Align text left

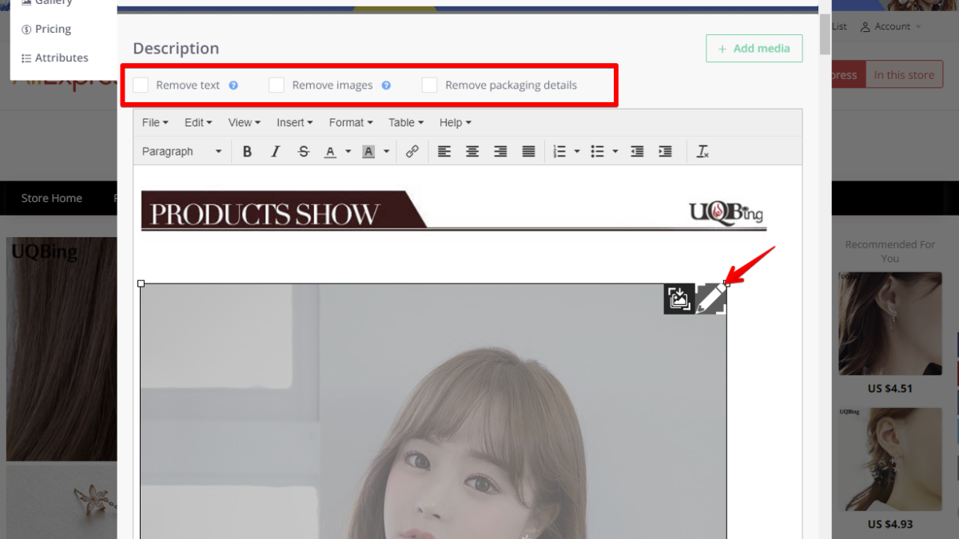(x=444, y=152)
